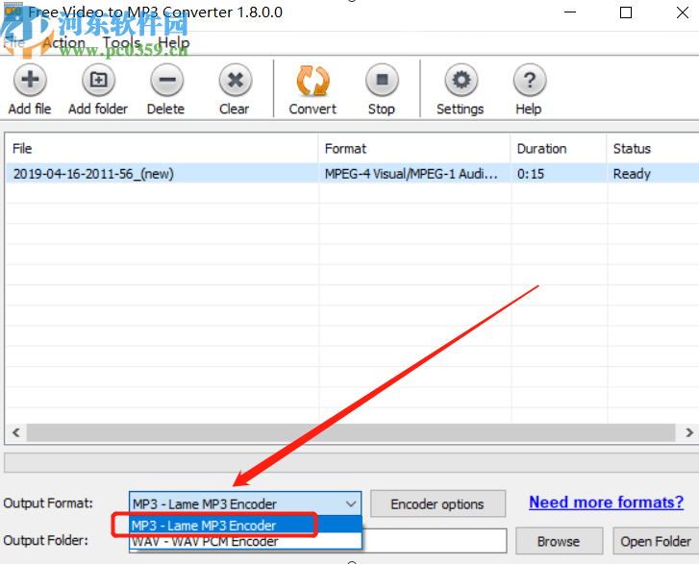
Task: Click the File column header
Action: point(162,148)
